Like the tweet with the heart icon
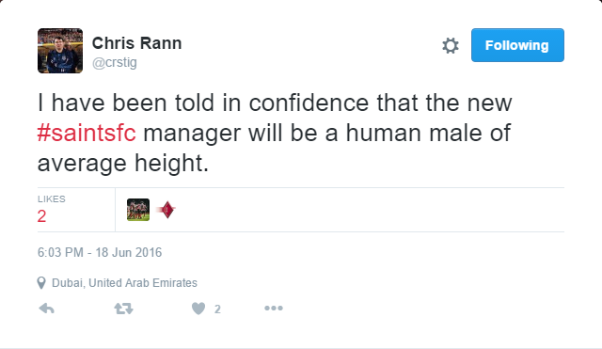The image size is (602, 349). [198, 309]
